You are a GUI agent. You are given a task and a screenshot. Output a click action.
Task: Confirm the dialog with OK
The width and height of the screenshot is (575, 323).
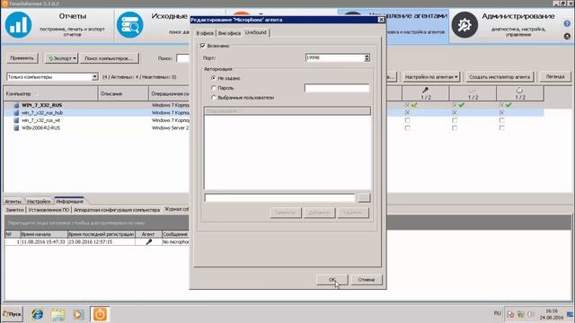332,280
